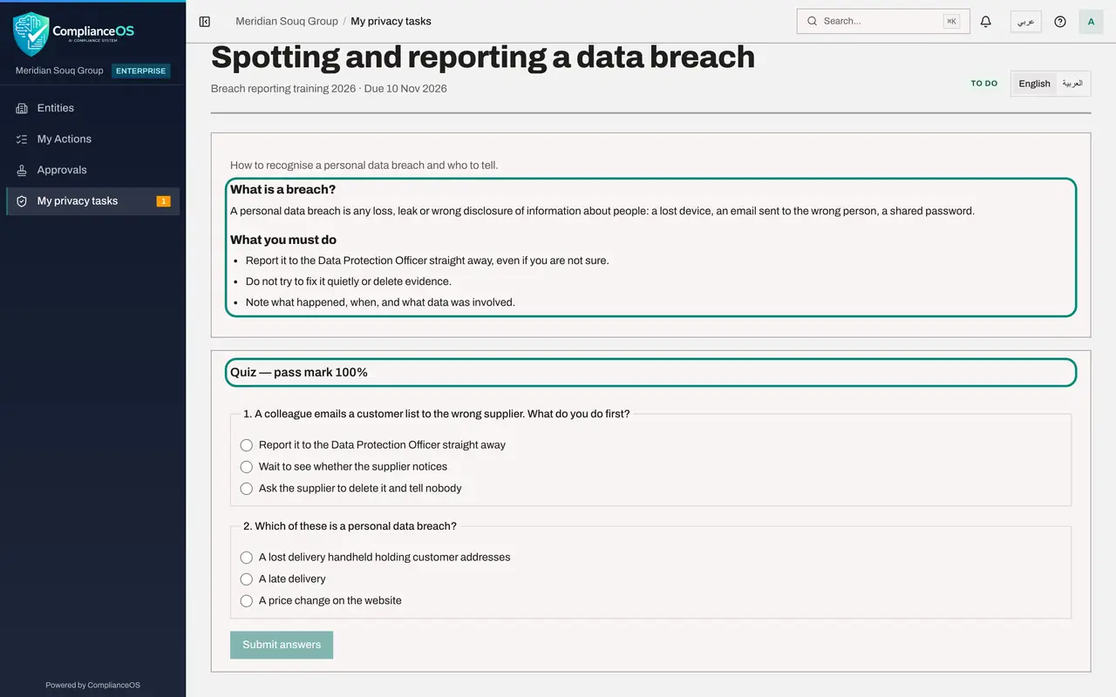Select 'Ask the supplier to delete it' option
The image size is (1116, 697).
pyautogui.click(x=247, y=489)
